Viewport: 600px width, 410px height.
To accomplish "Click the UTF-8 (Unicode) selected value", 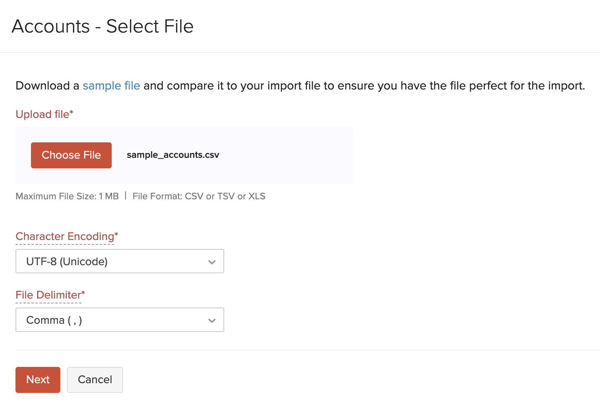I will coord(67,262).
